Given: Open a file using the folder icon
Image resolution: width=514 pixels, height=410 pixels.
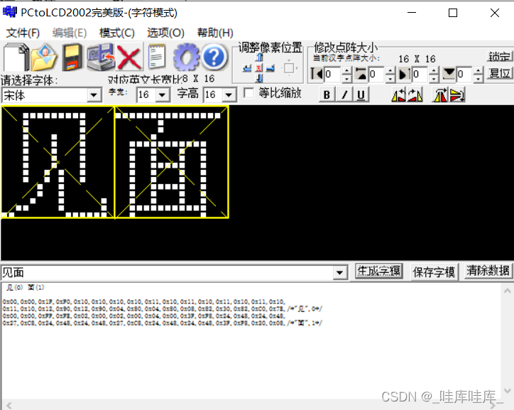Looking at the screenshot, I should point(44,57).
